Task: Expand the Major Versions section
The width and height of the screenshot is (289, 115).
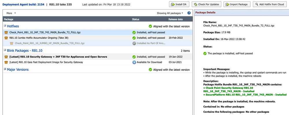Action: pyautogui.click(x=5, y=69)
